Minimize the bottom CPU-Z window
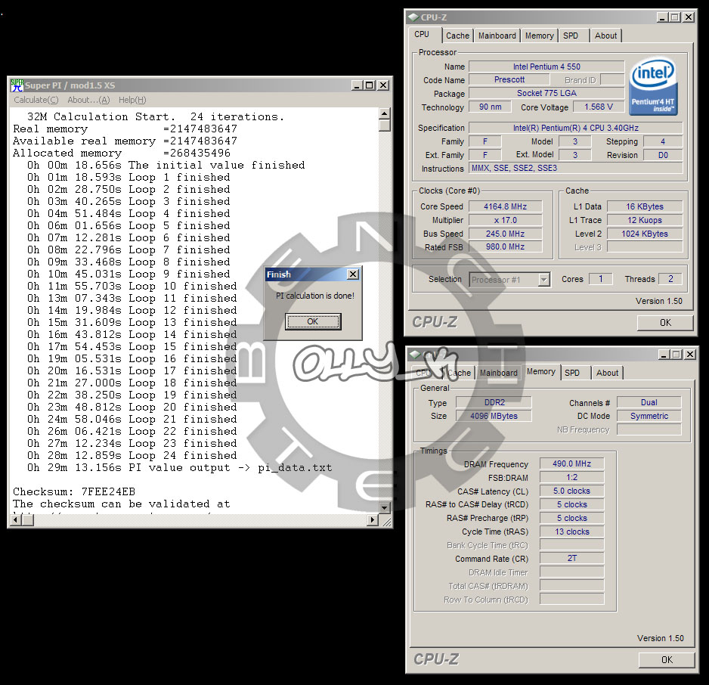This screenshot has height=685, width=709. pos(664,355)
